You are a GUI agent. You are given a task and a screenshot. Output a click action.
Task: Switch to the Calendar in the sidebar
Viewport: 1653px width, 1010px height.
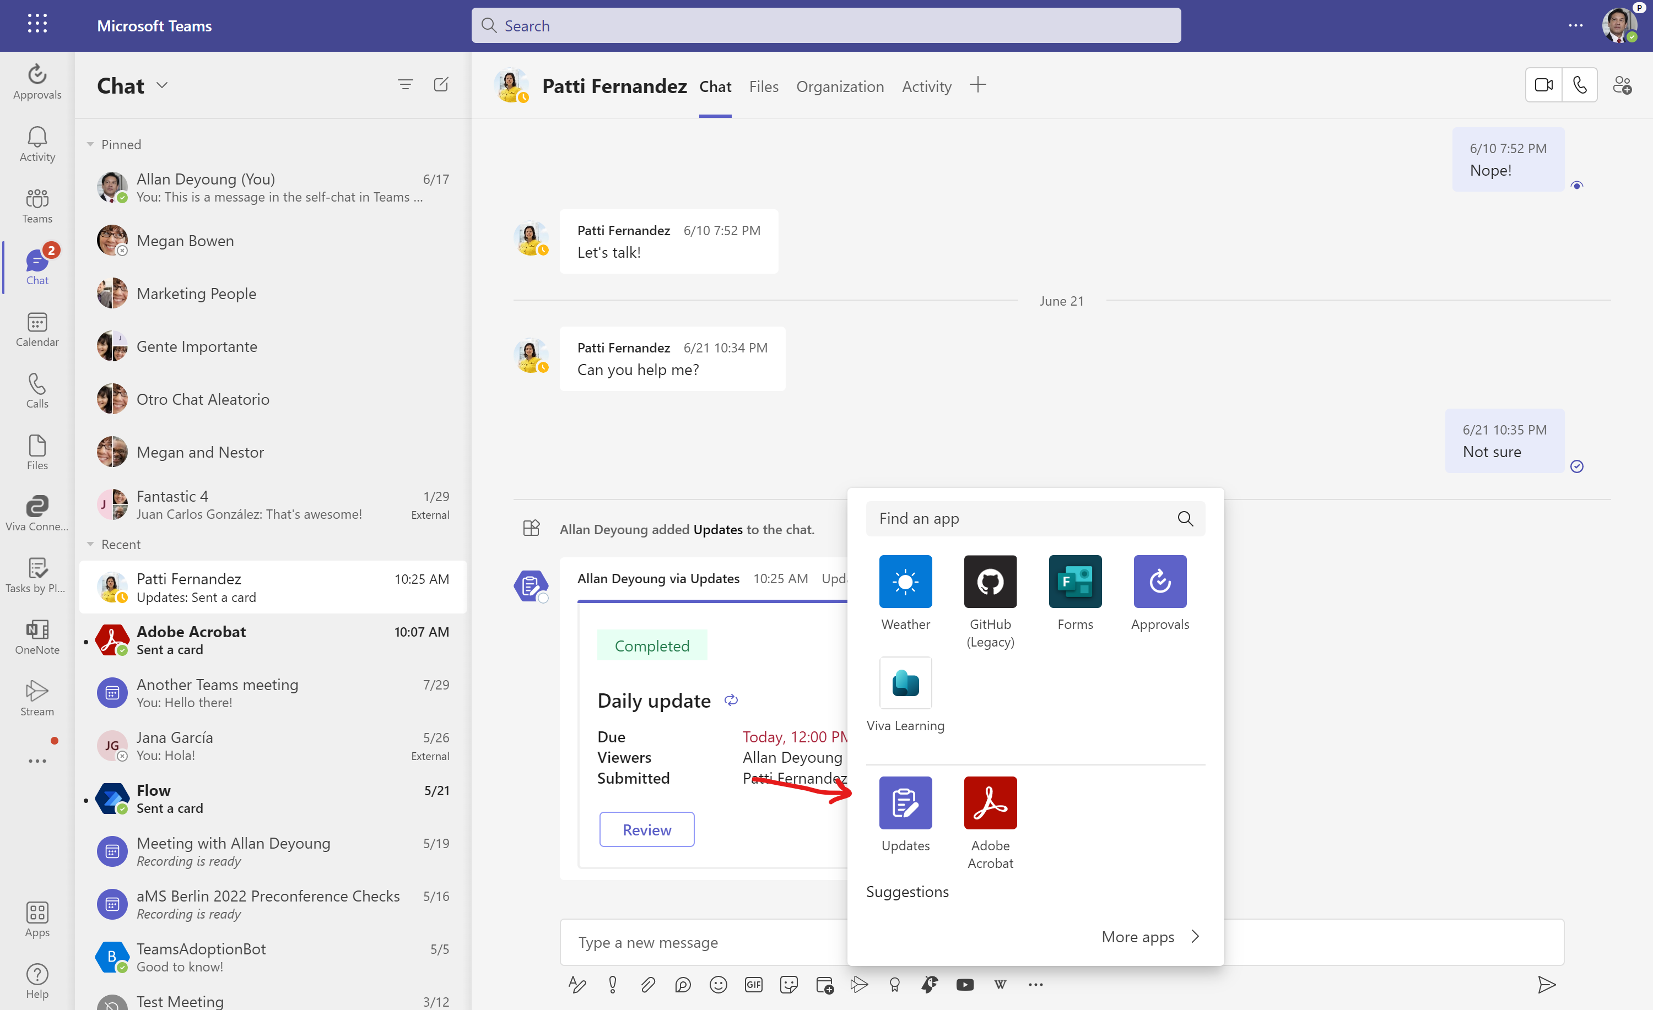(37, 329)
